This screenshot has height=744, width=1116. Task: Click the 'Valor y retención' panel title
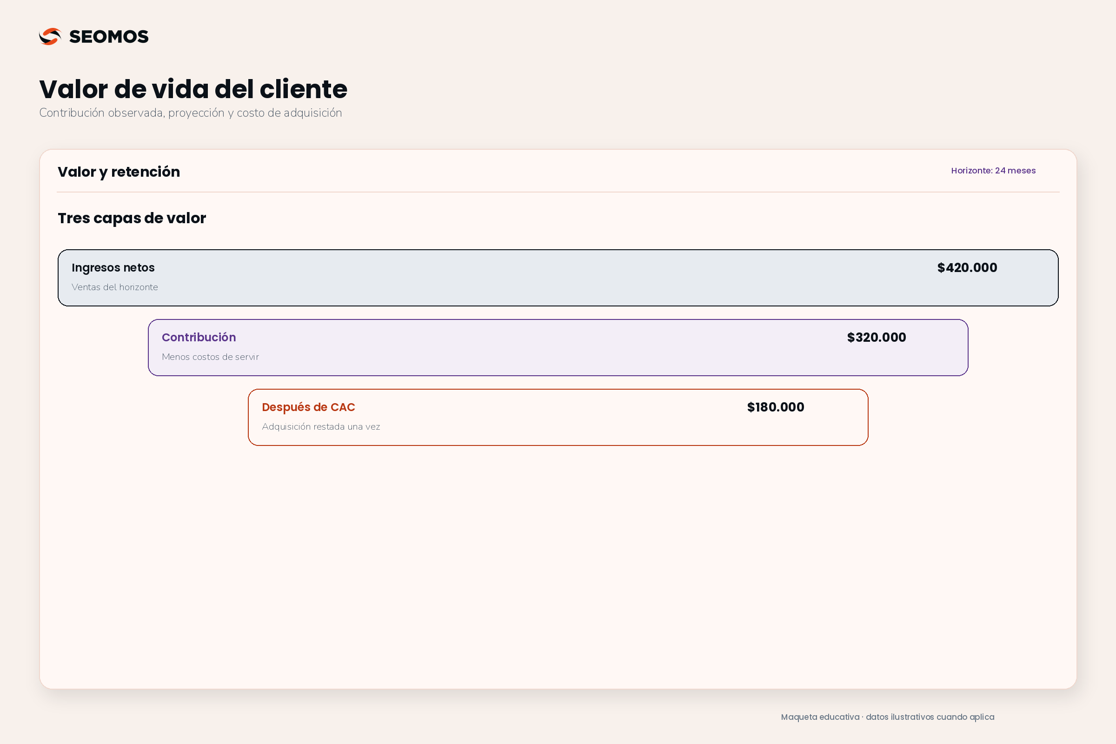point(119,172)
